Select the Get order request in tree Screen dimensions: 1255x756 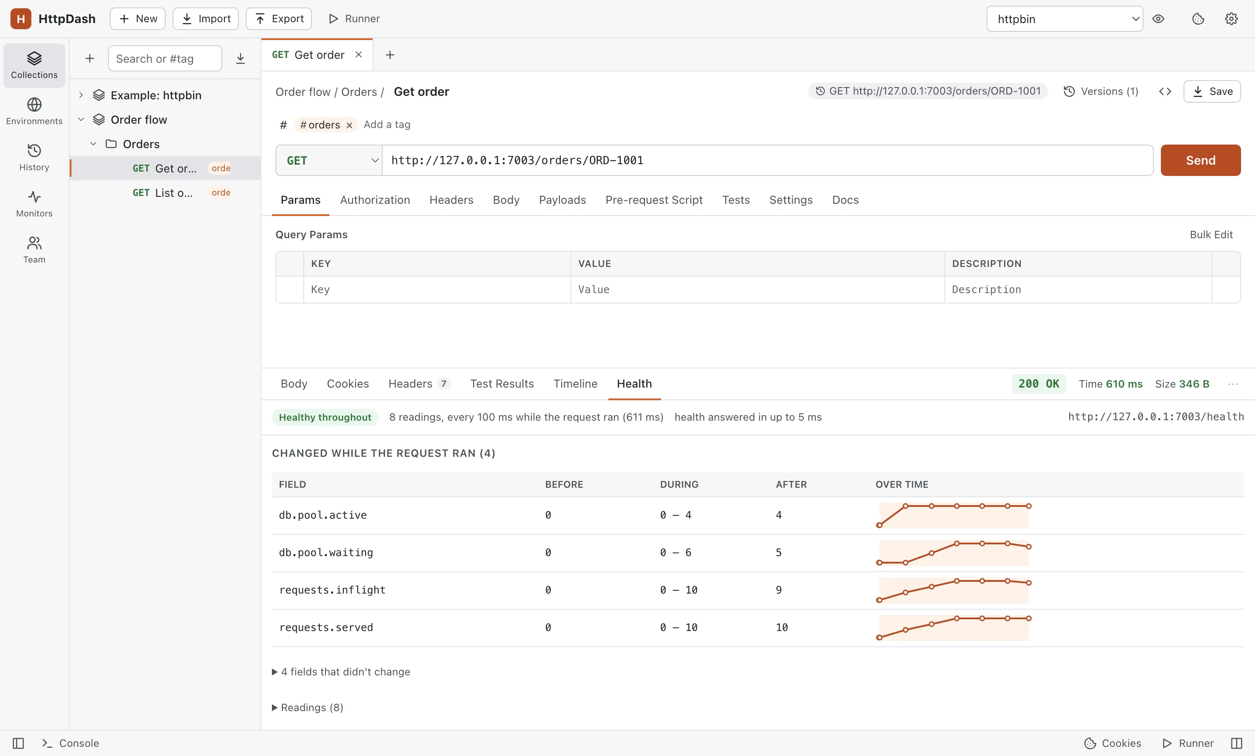coord(165,169)
